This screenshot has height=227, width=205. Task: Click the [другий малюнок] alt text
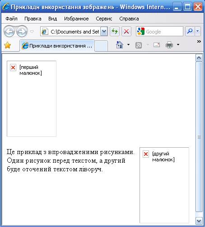tap(163, 157)
